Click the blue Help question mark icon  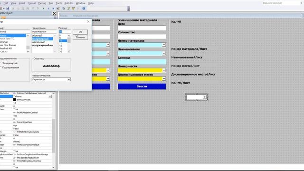tap(84, 9)
